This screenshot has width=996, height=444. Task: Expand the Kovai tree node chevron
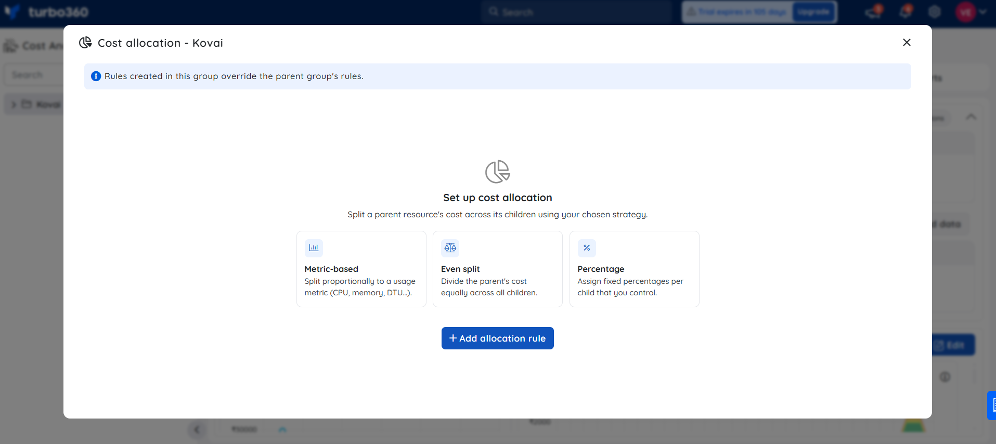14,105
